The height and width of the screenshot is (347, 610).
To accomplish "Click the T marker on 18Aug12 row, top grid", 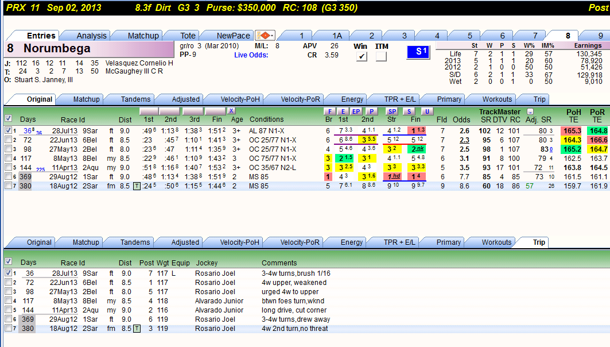I will 137,186.
